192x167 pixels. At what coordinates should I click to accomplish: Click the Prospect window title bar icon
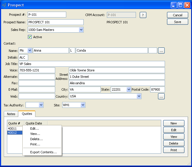click(4, 5)
